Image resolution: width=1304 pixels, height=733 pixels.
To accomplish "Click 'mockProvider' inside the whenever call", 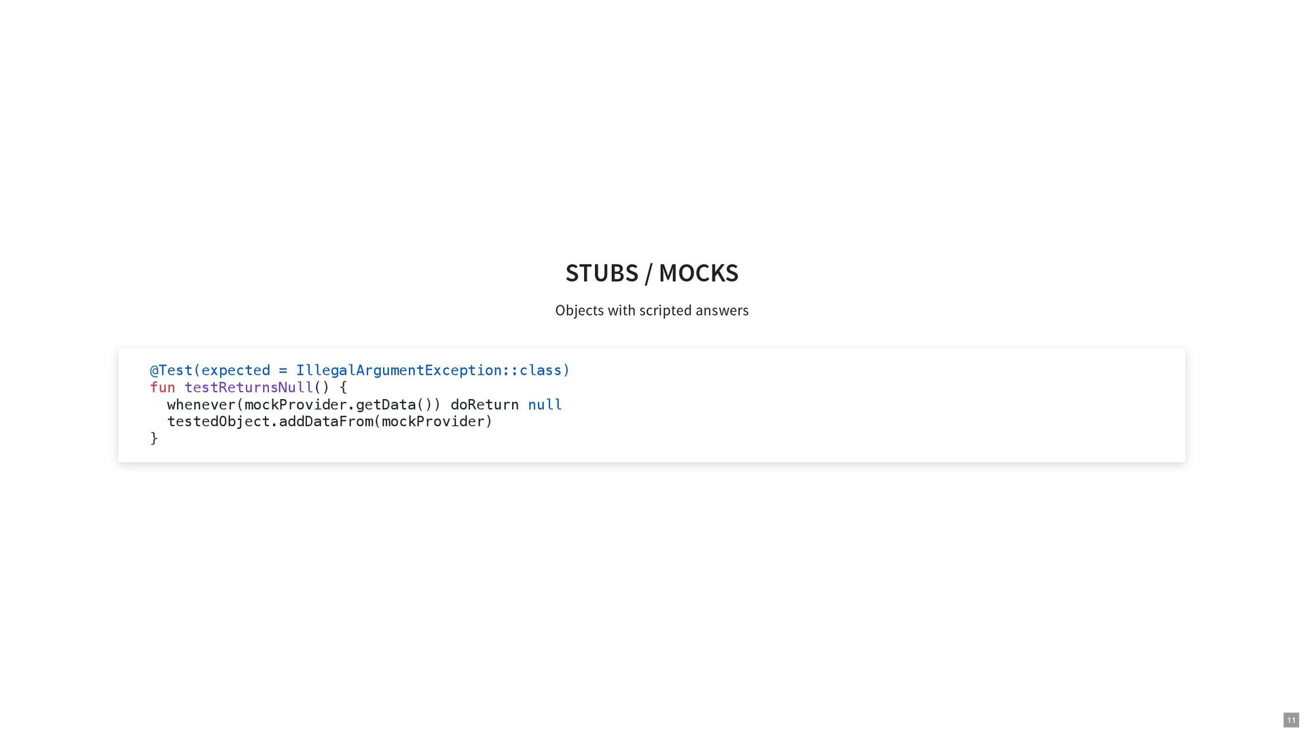I will point(295,405).
